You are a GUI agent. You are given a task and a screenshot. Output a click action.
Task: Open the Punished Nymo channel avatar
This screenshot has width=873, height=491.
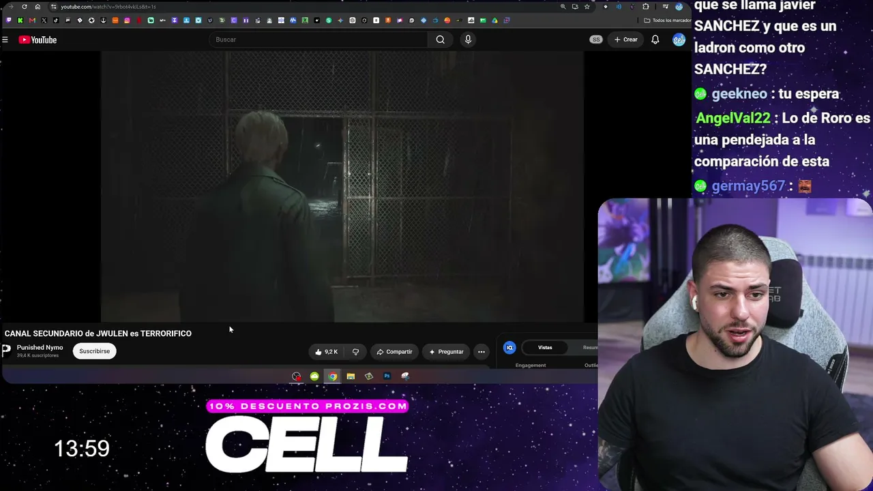point(6,351)
